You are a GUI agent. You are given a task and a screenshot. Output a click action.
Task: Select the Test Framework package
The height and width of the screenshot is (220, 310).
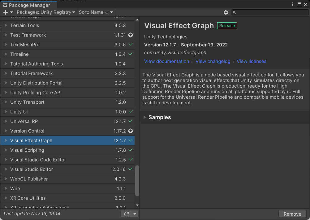(x=67, y=35)
